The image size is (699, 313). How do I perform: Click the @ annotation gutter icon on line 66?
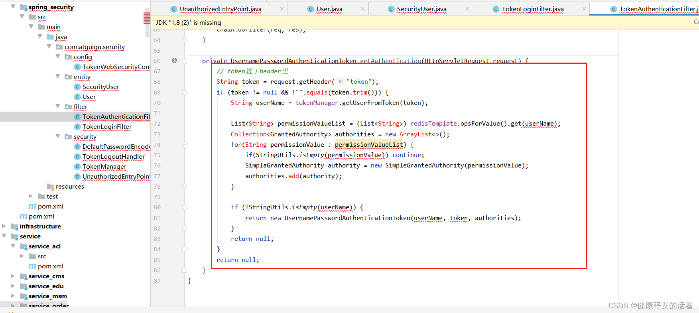(x=174, y=60)
